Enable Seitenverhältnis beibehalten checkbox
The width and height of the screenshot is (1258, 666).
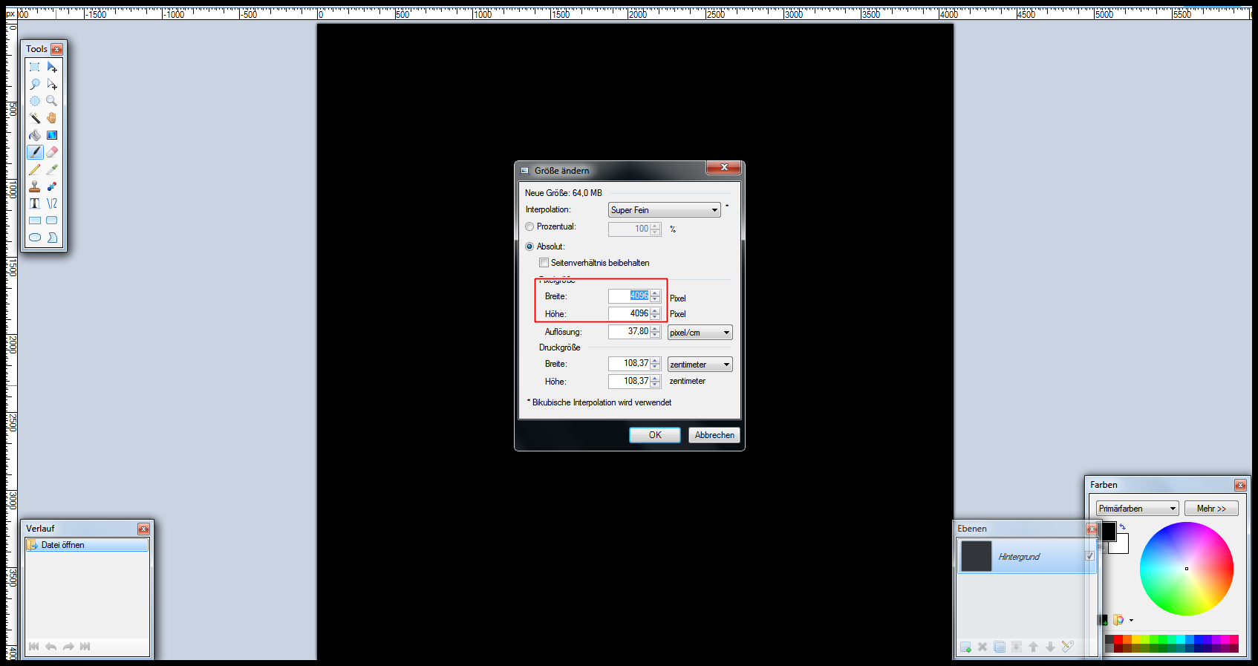[544, 263]
